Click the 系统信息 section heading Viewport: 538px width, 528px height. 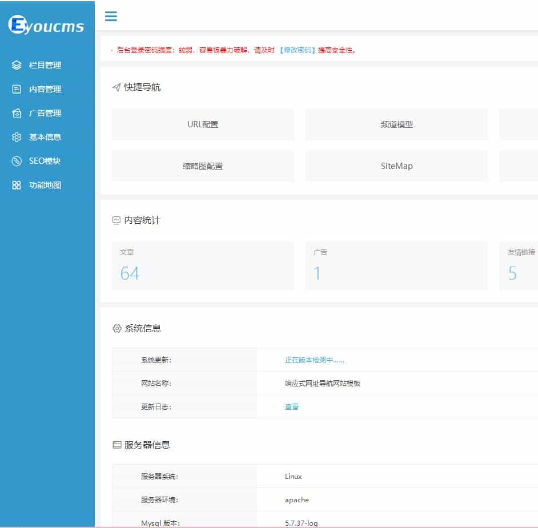tap(142, 328)
